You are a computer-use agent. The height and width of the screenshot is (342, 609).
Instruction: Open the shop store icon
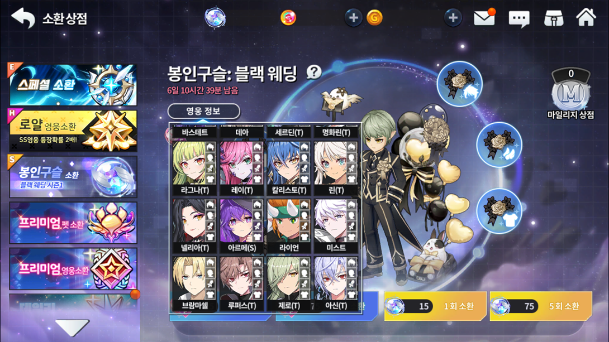tap(554, 18)
